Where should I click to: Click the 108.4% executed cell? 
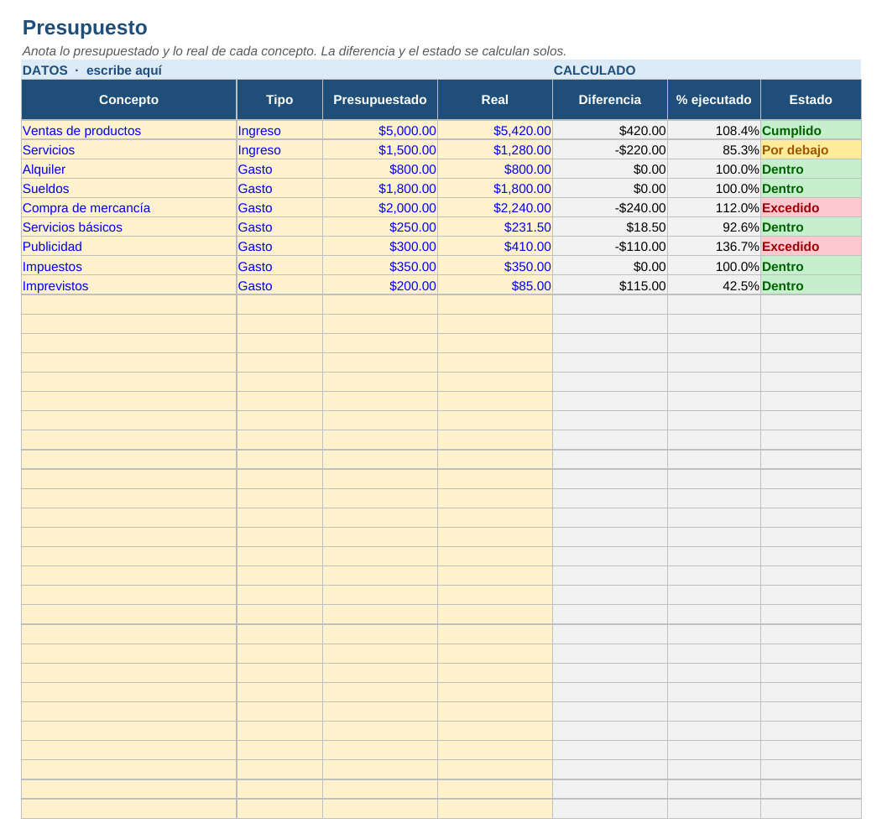pos(714,130)
